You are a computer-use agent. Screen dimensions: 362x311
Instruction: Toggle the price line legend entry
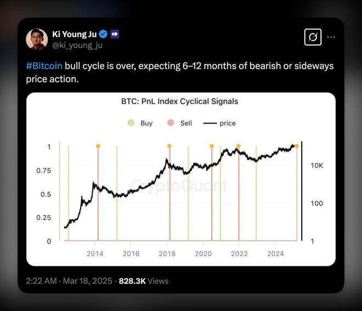click(x=219, y=123)
